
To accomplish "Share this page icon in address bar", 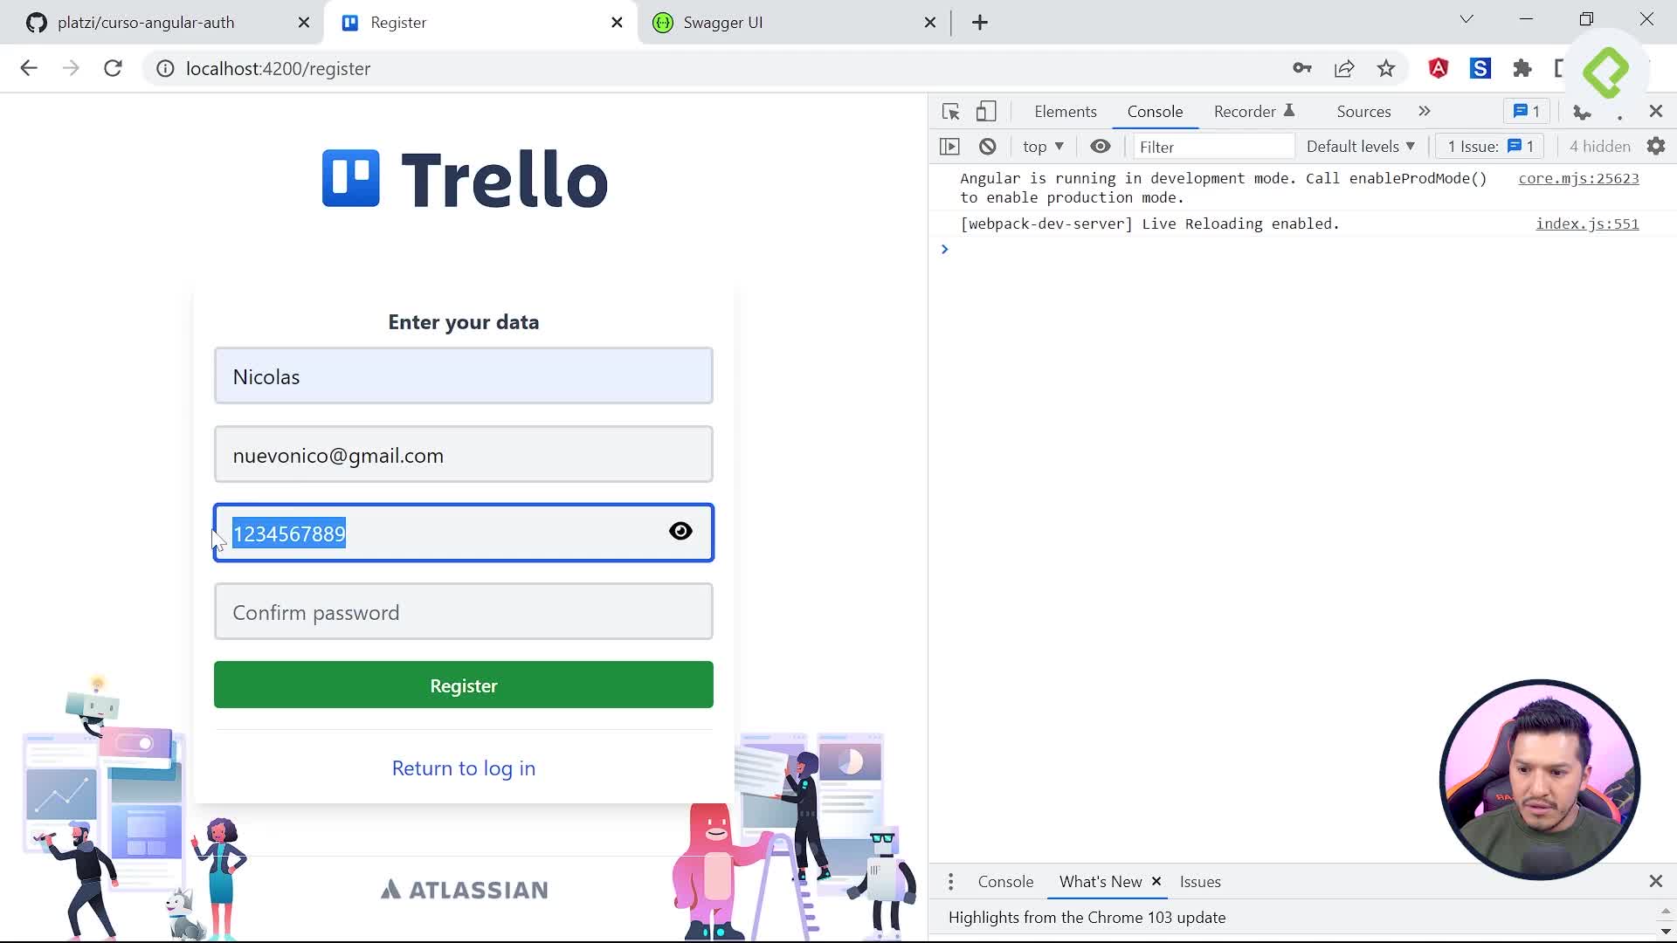I will coord(1344,68).
